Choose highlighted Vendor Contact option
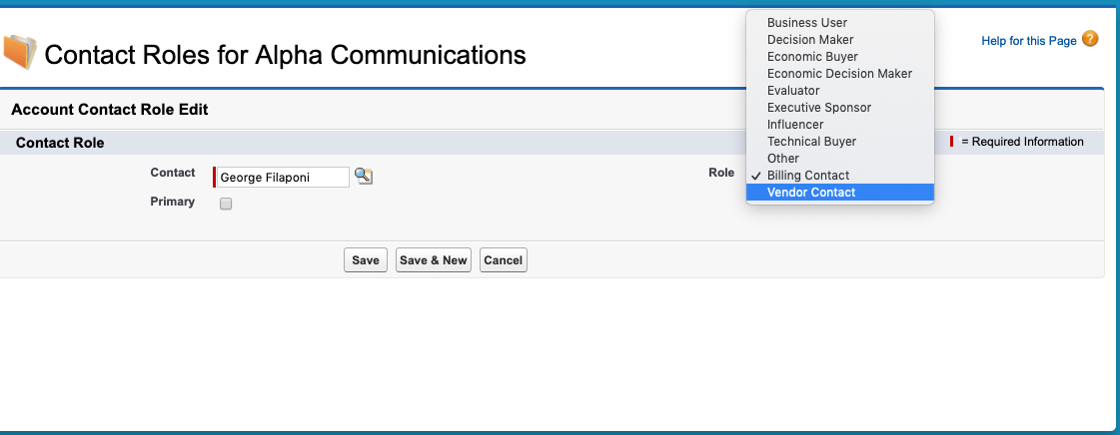Screen dimensions: 1120x435 click(840, 193)
